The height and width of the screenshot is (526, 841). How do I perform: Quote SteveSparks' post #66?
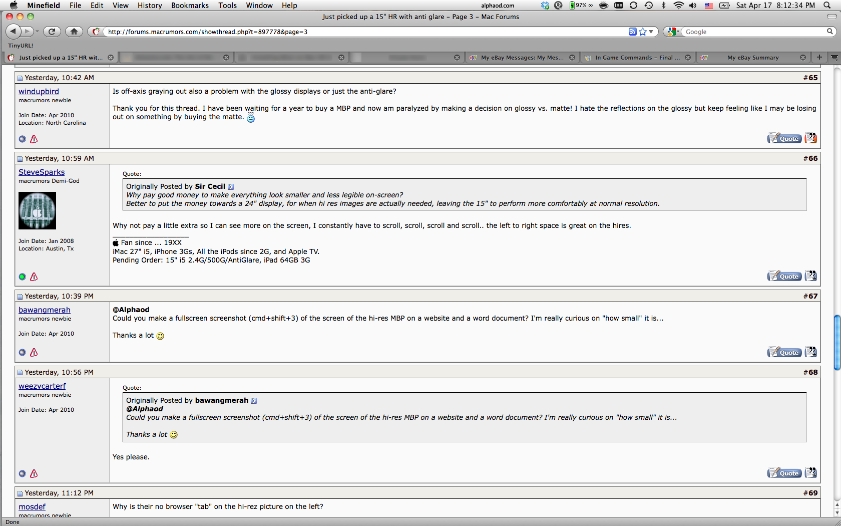click(x=784, y=276)
